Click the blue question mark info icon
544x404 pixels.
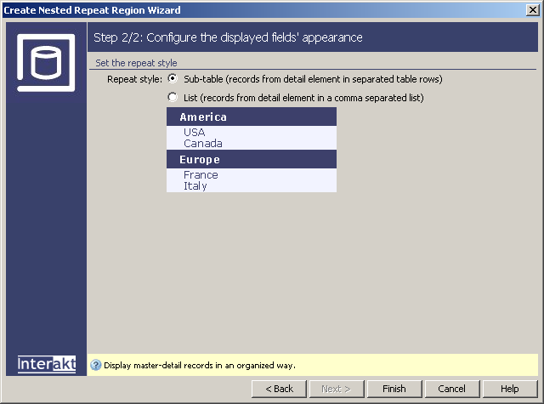click(96, 365)
